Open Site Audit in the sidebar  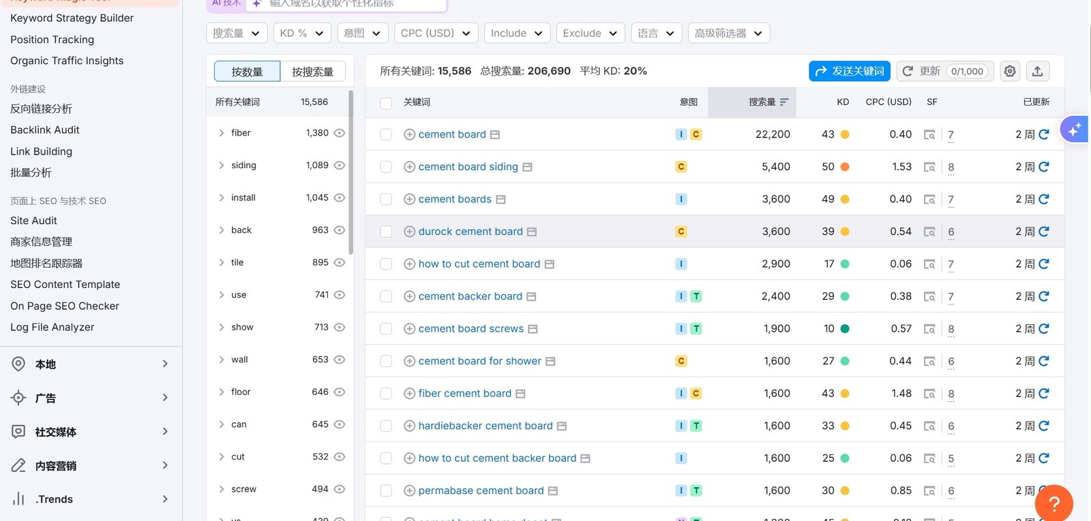[33, 221]
